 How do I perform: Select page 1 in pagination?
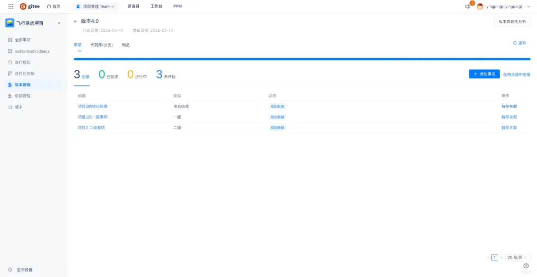[495, 258]
